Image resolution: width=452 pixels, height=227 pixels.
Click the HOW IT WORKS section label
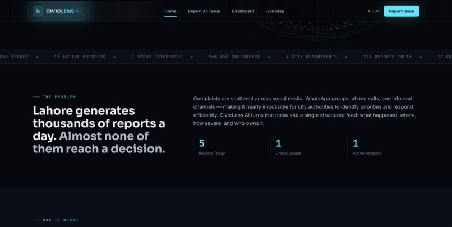coord(60,220)
